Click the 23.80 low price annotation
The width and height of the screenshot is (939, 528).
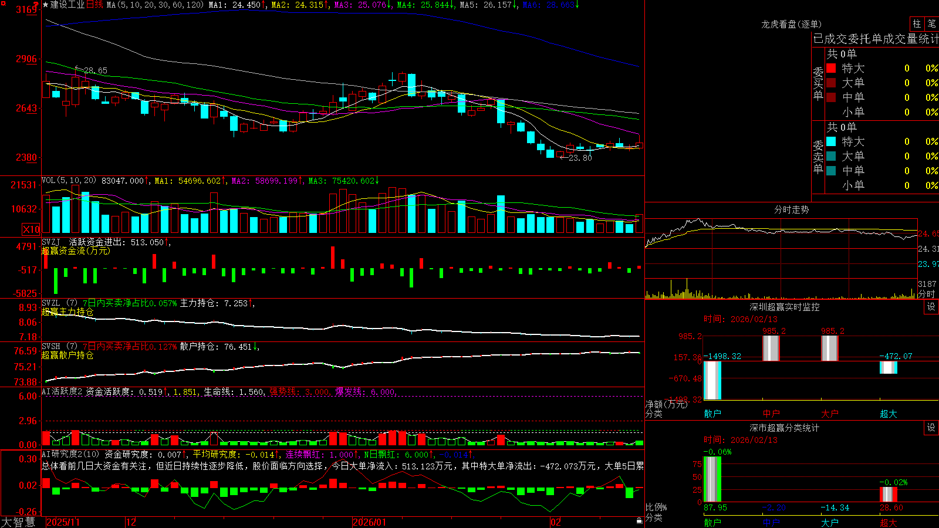pyautogui.click(x=580, y=158)
